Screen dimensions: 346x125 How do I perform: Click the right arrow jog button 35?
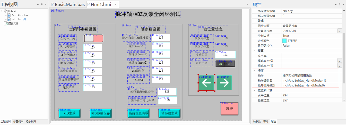pos(224,83)
